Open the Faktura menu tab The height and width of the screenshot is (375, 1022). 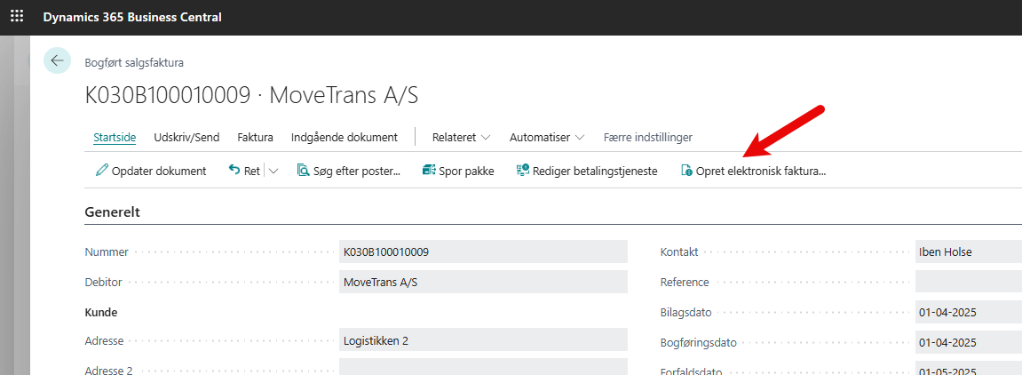(x=255, y=138)
